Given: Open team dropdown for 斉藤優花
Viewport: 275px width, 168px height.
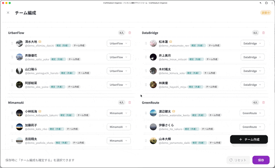Looking at the screenshot, I should click(x=119, y=57).
